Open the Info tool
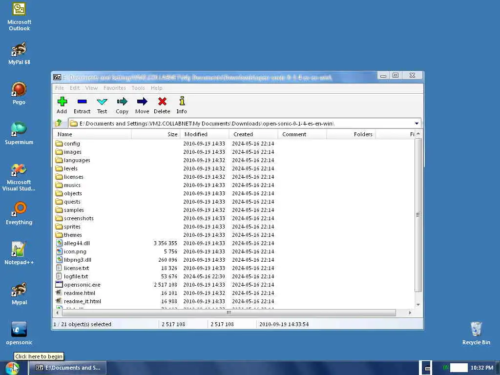The width and height of the screenshot is (500, 375). click(x=182, y=105)
